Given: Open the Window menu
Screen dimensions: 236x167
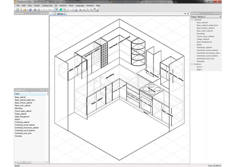Looking at the screenshot, I should tap(90, 5).
